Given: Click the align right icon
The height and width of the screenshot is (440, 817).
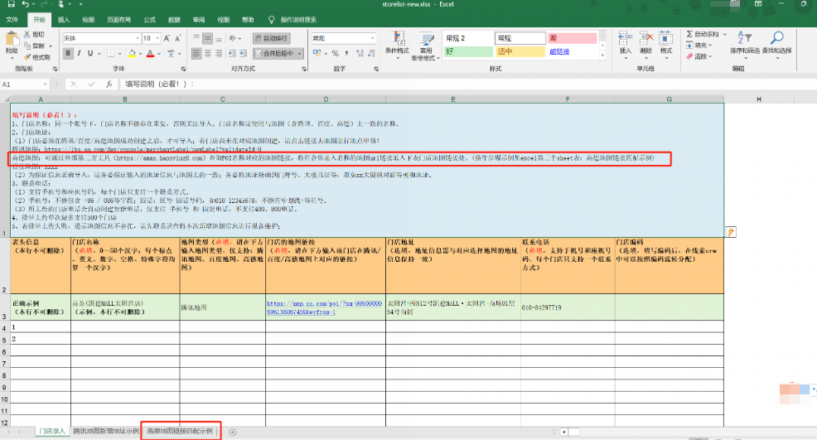Looking at the screenshot, I should [218, 53].
